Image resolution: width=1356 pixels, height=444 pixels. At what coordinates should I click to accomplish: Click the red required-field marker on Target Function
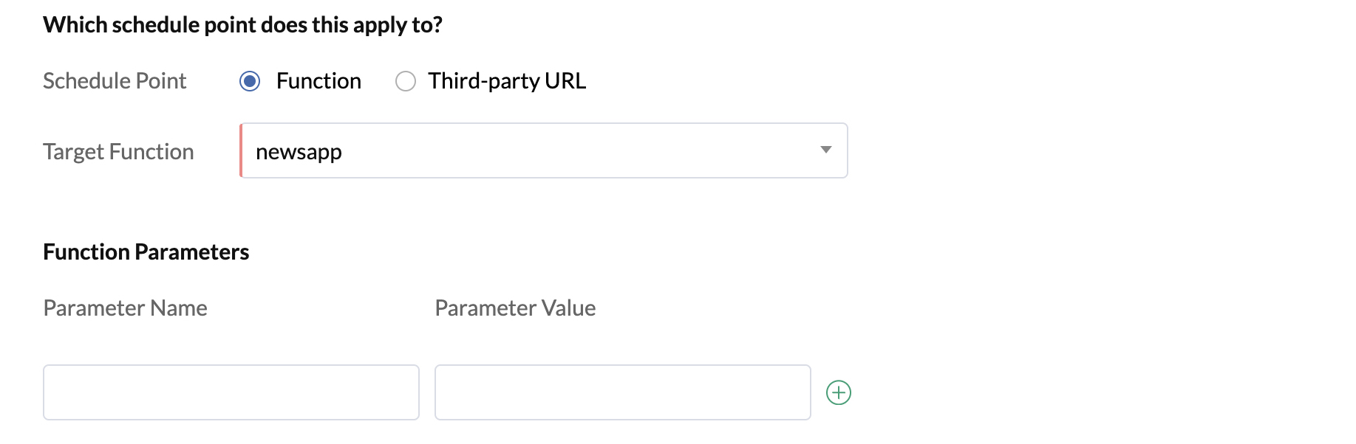coord(241,150)
